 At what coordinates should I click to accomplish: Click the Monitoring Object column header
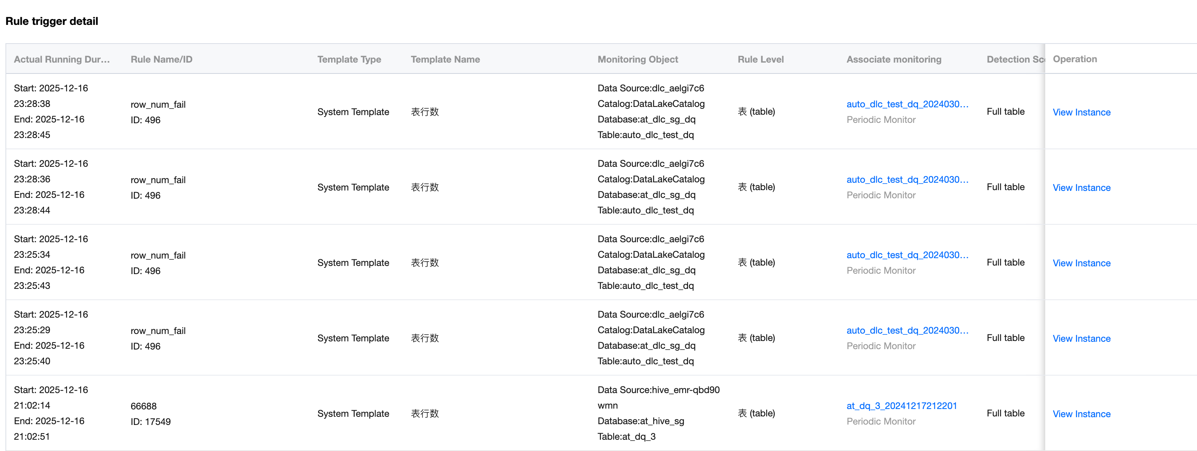click(637, 59)
